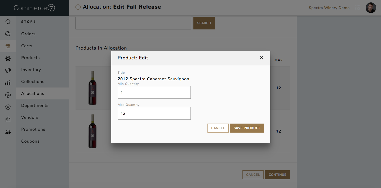Focus the Max Quantity input field
The image size is (381, 188).
coord(154,113)
